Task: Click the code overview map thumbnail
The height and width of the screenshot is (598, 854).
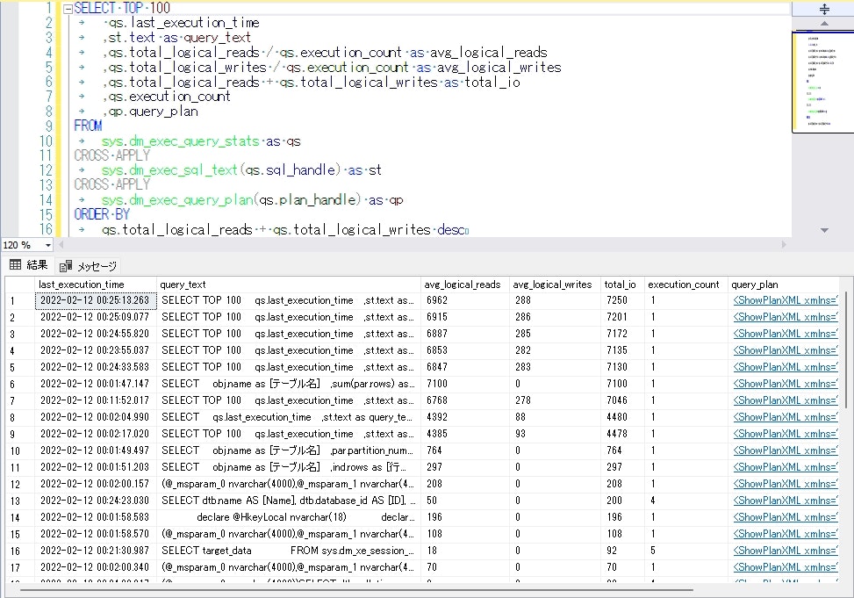Action: 823,82
